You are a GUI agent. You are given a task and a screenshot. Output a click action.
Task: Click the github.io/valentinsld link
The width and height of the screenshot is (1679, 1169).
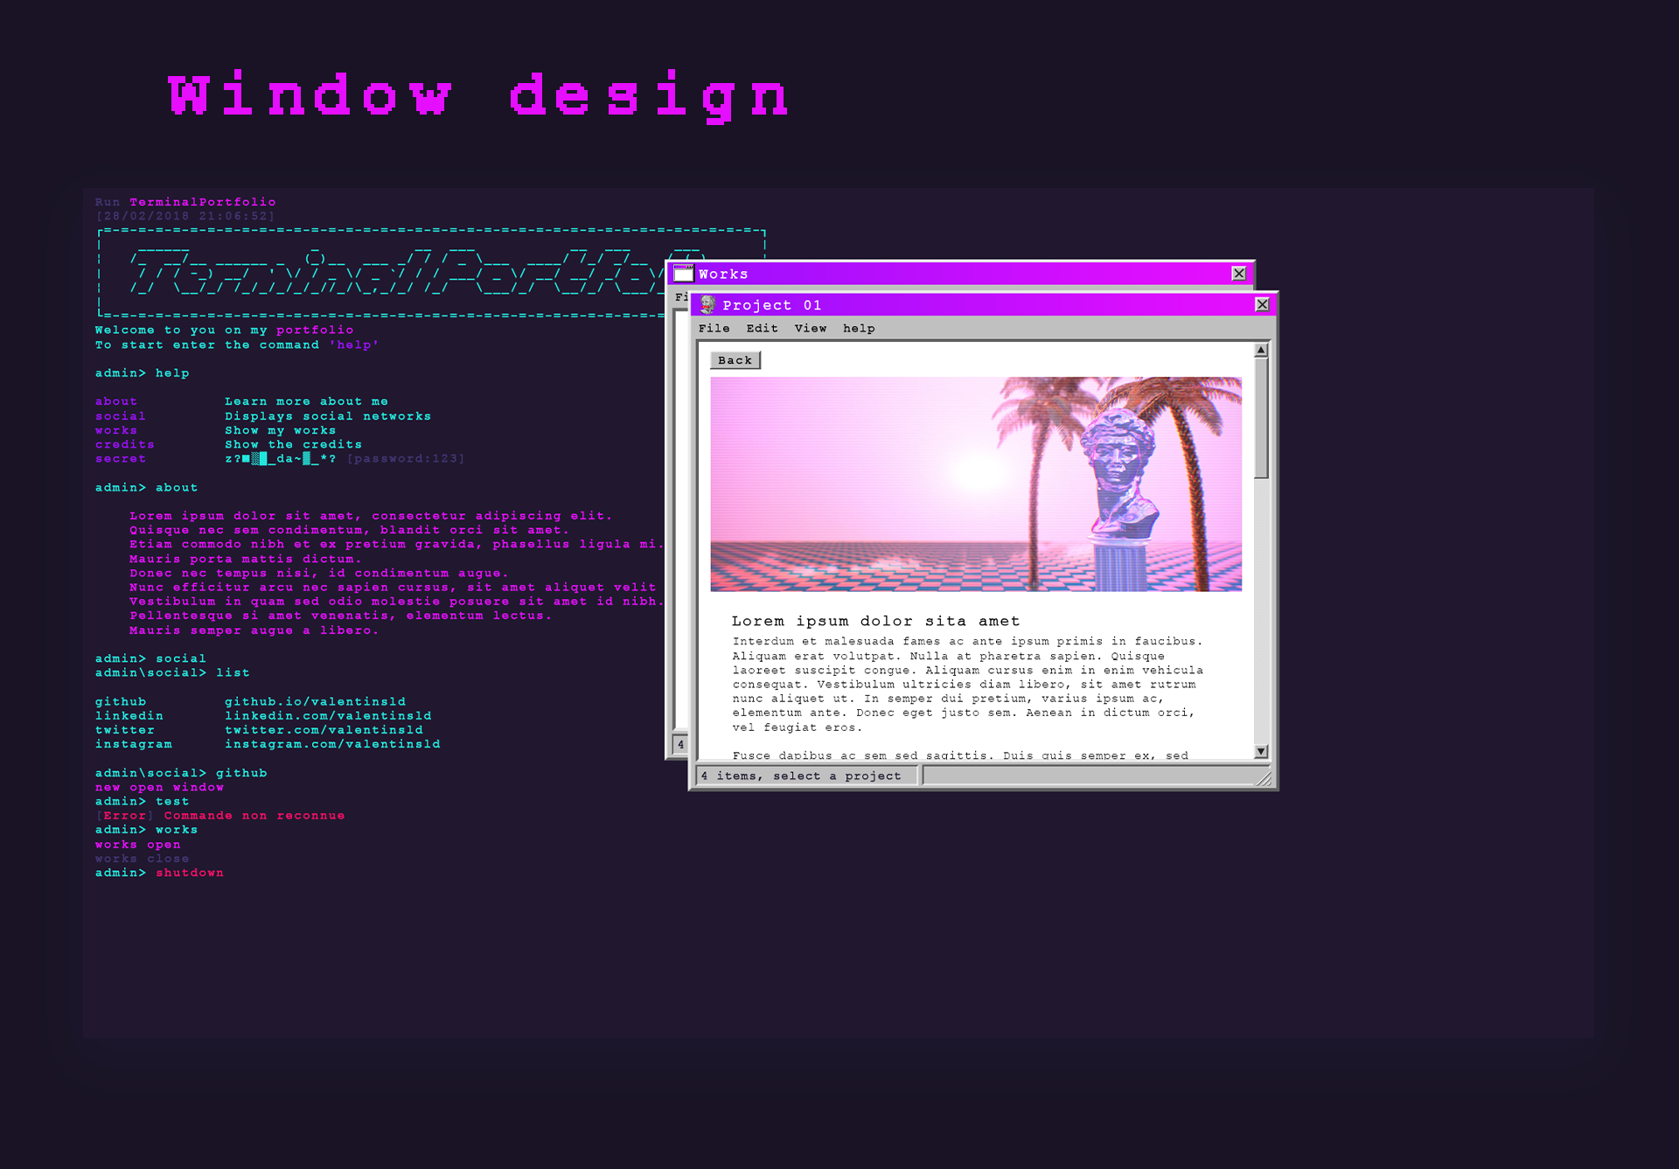click(315, 702)
